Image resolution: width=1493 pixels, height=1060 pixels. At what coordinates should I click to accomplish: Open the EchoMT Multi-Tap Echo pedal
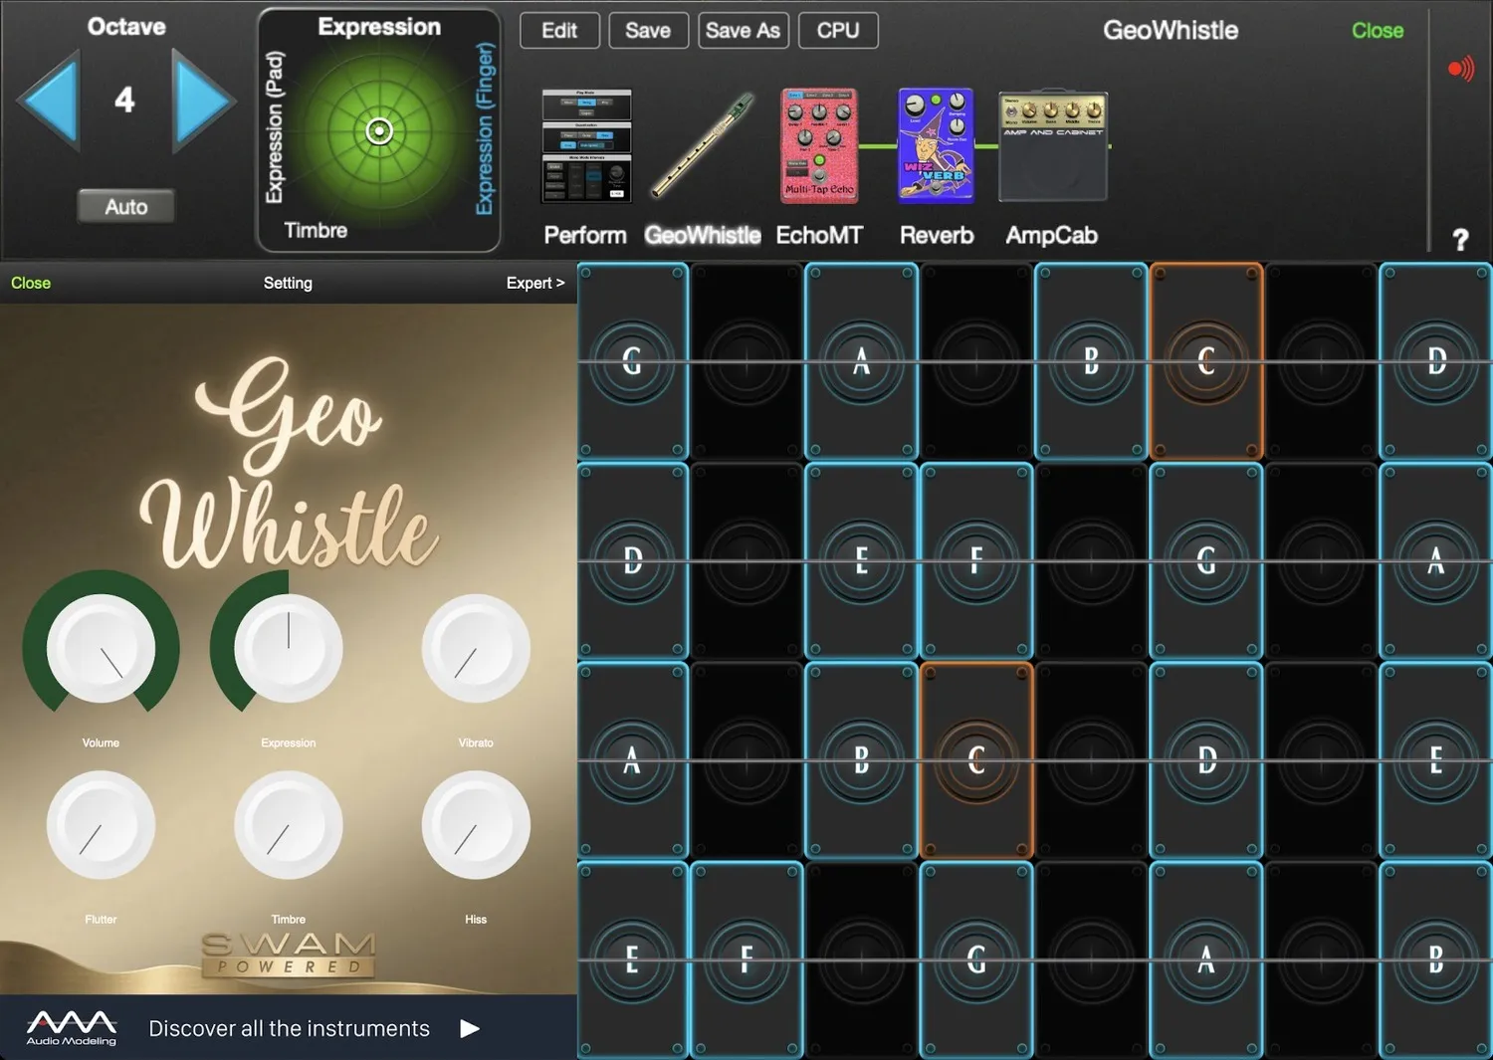(819, 145)
